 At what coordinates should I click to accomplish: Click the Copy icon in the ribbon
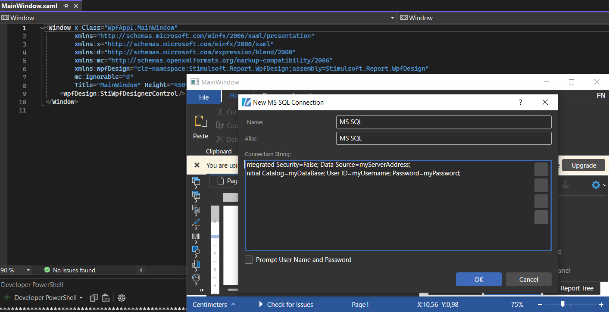point(220,125)
